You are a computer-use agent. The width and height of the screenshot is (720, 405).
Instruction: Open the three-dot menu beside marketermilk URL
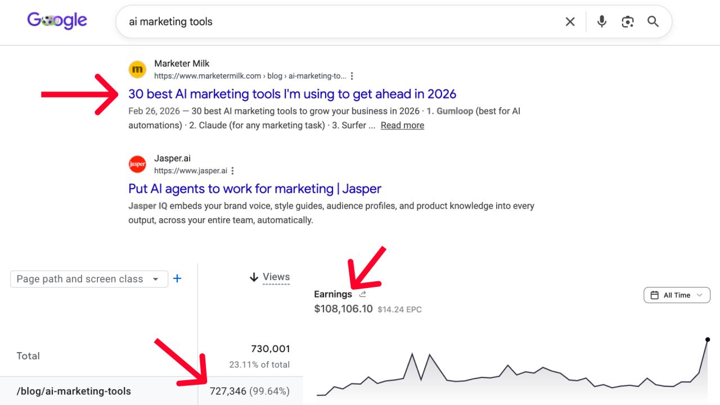[352, 76]
